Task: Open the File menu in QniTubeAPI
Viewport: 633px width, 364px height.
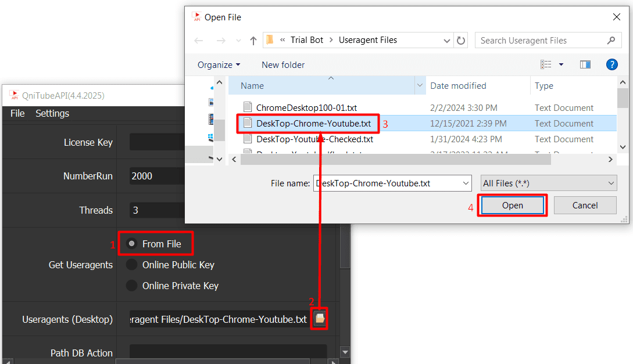Action: (17, 113)
